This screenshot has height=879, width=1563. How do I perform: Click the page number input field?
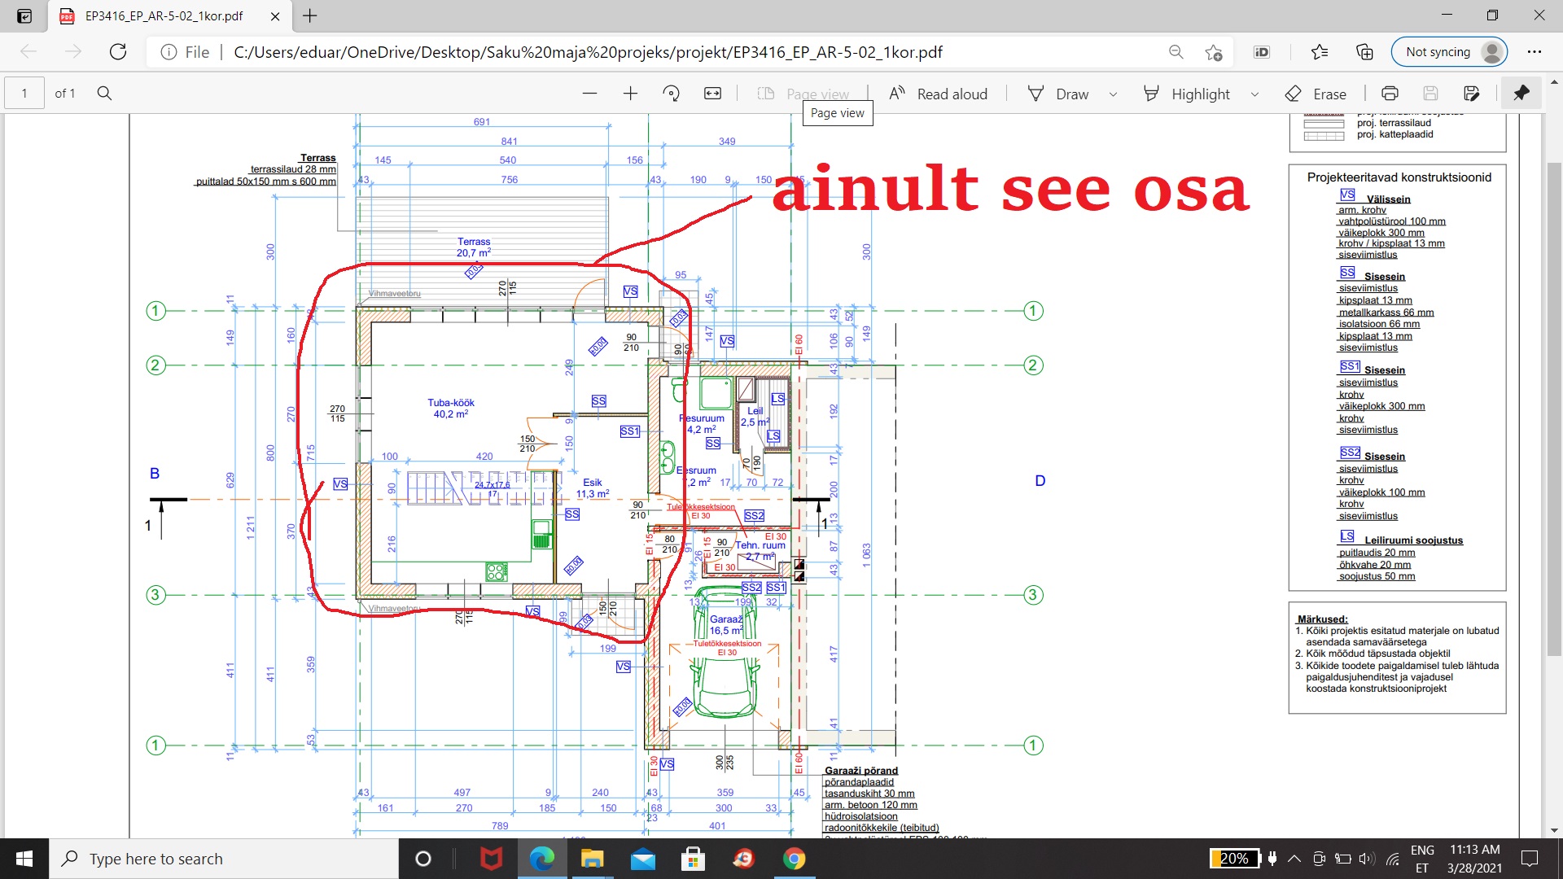click(24, 94)
